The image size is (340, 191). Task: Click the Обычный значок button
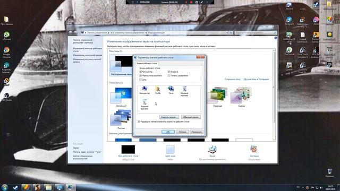point(191,117)
